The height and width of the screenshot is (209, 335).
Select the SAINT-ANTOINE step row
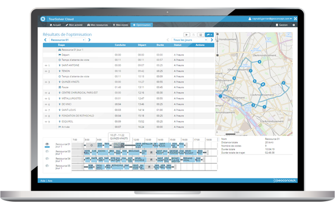coord(128,65)
